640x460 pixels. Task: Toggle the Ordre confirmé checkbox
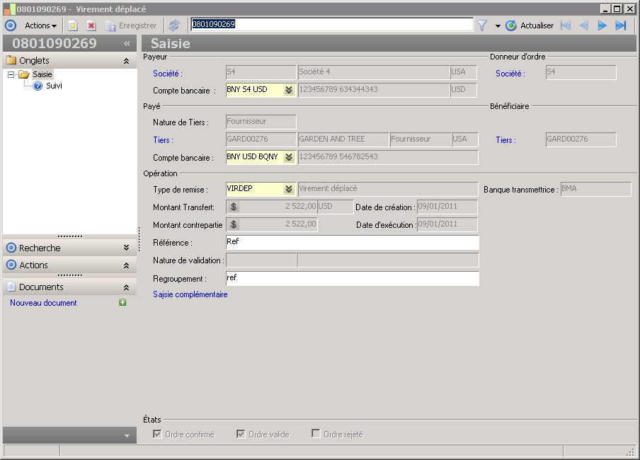click(157, 434)
